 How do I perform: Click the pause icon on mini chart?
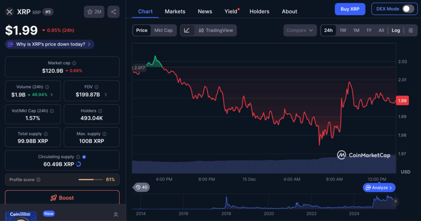396,201
